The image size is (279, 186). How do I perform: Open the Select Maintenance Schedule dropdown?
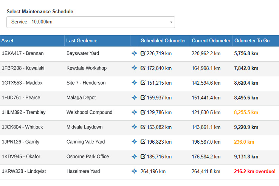(x=91, y=22)
